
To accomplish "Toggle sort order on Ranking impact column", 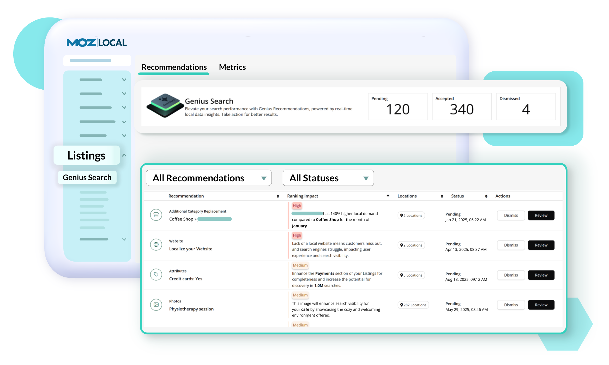I will coord(388,196).
